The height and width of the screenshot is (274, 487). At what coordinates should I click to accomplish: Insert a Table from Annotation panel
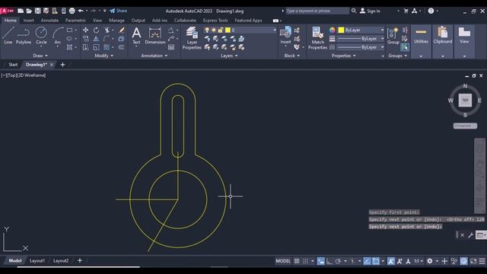point(171,47)
